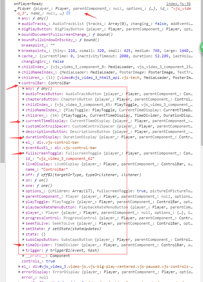
Task: Expand any: f any() inside controlBar
Action: [x=23, y=88]
